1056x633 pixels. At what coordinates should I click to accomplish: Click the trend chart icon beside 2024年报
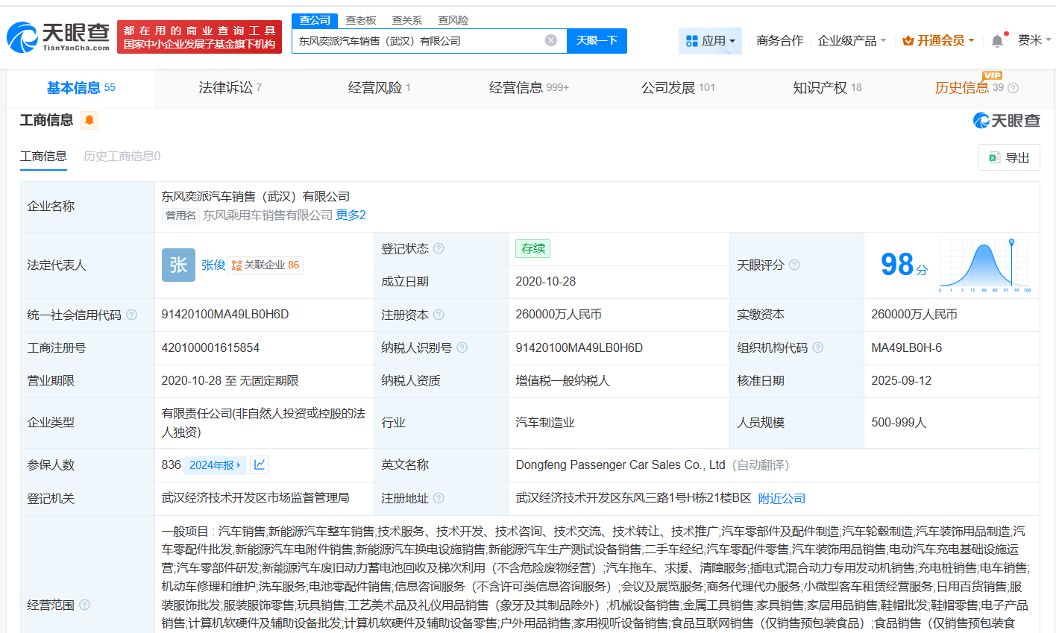(x=259, y=464)
